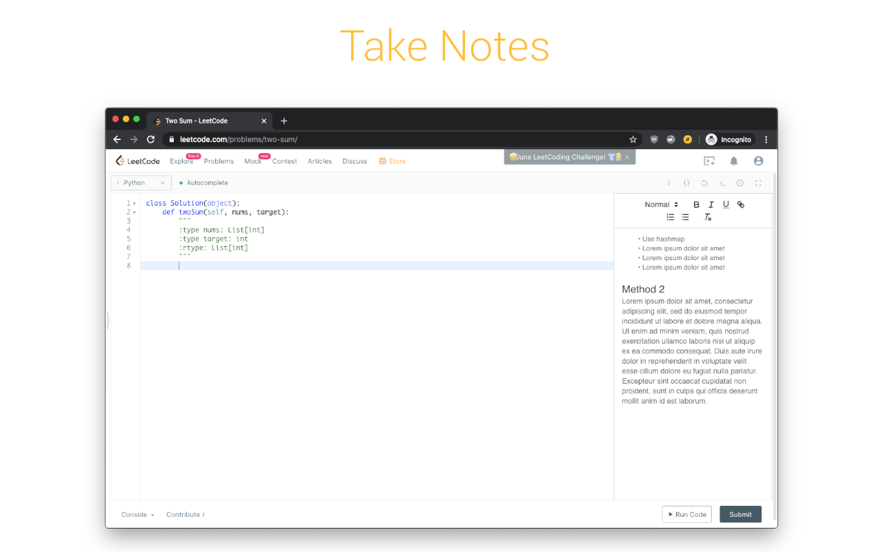Toggle italic formatting in notes toolbar
883x552 pixels.
click(x=711, y=204)
